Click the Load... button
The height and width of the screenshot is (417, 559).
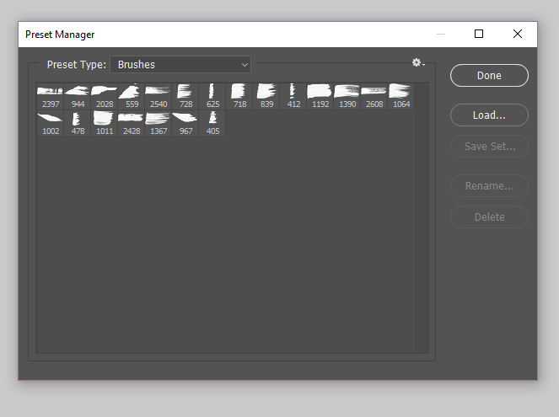point(489,115)
